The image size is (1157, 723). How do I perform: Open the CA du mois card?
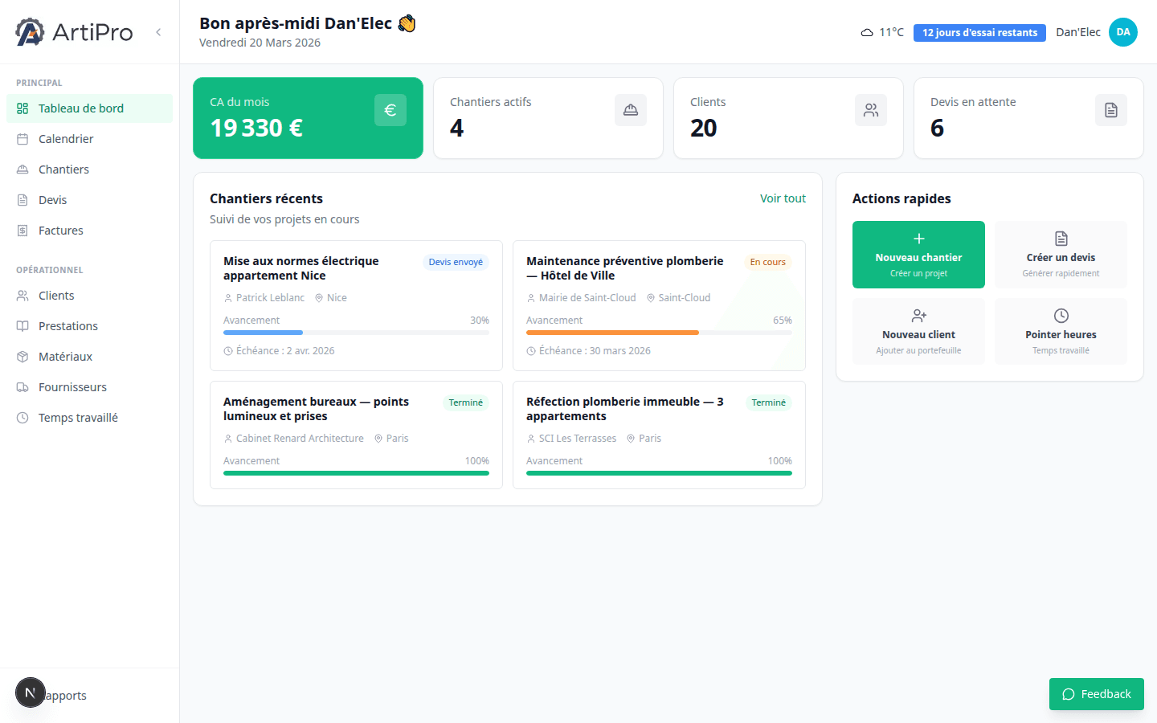(x=308, y=118)
